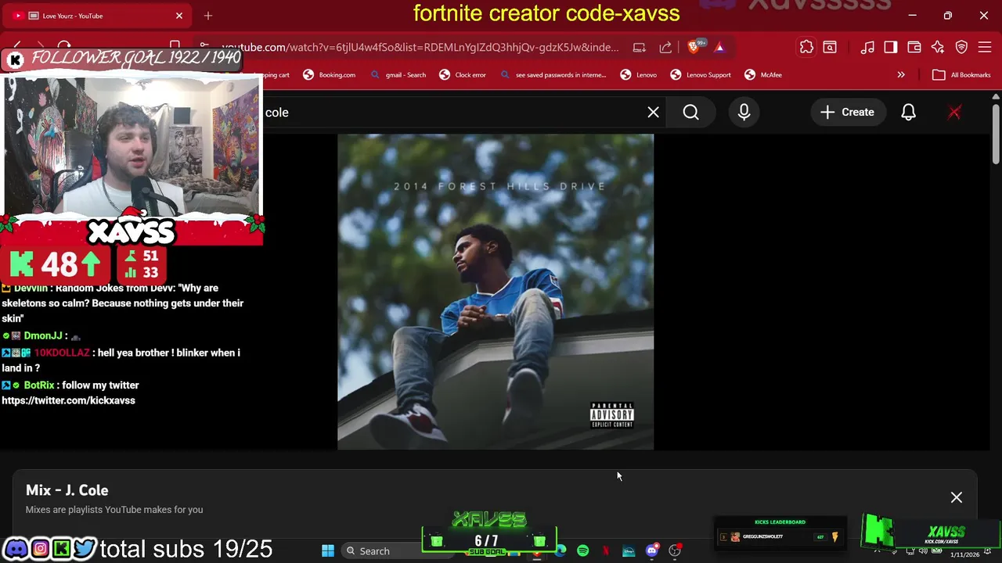The width and height of the screenshot is (1002, 563).
Task: Open the Extensions puzzle icon
Action: (x=806, y=47)
